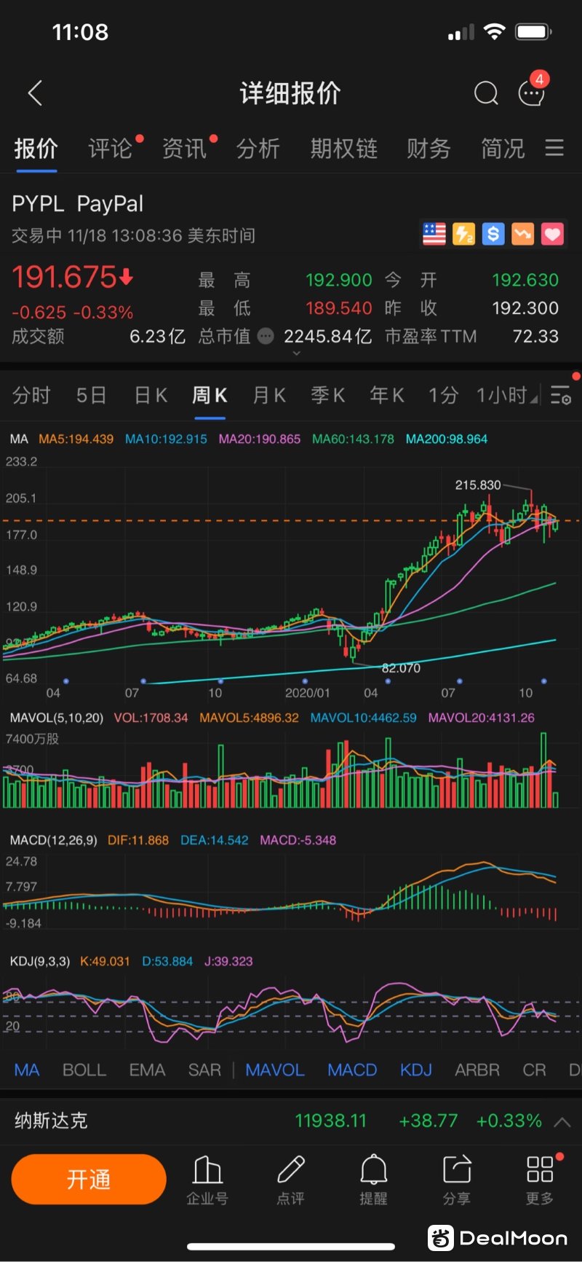The image size is (582, 1262).
Task: Toggle the CR indicator
Action: [x=534, y=1070]
